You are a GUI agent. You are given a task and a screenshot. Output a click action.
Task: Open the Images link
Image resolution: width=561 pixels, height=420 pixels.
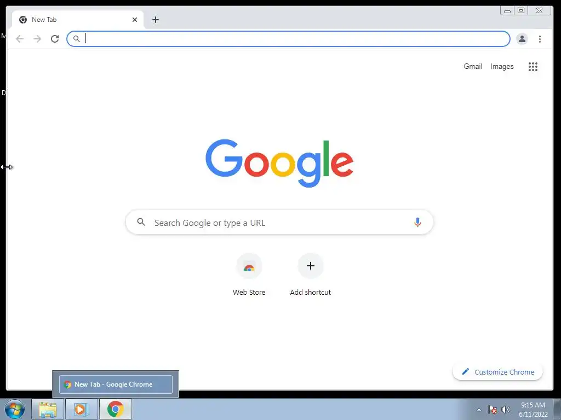502,66
